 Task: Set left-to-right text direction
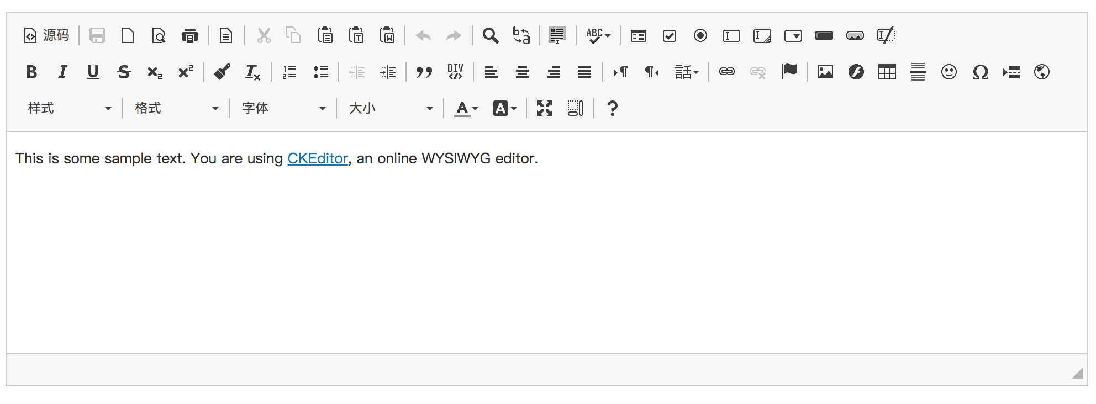(x=621, y=72)
